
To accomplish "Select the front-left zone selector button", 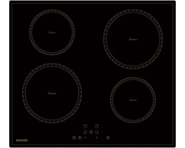I will coord(85,132).
